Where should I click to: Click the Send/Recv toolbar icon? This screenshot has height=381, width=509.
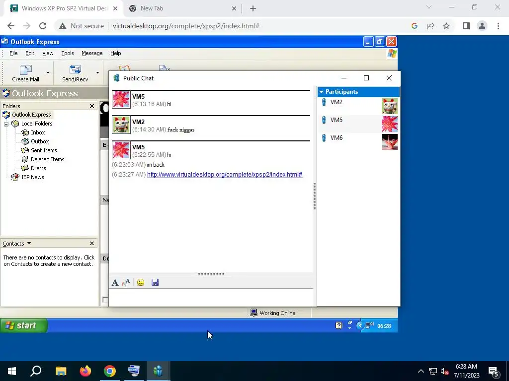[x=75, y=70]
